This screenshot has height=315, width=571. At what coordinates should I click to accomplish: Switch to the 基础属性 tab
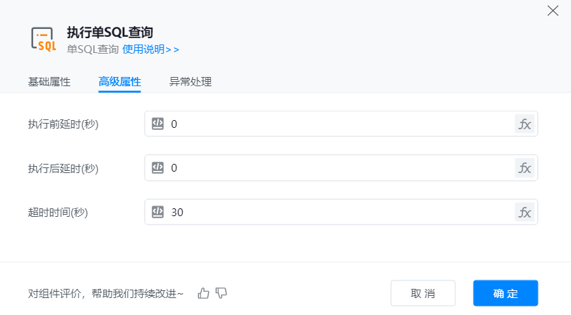[49, 82]
